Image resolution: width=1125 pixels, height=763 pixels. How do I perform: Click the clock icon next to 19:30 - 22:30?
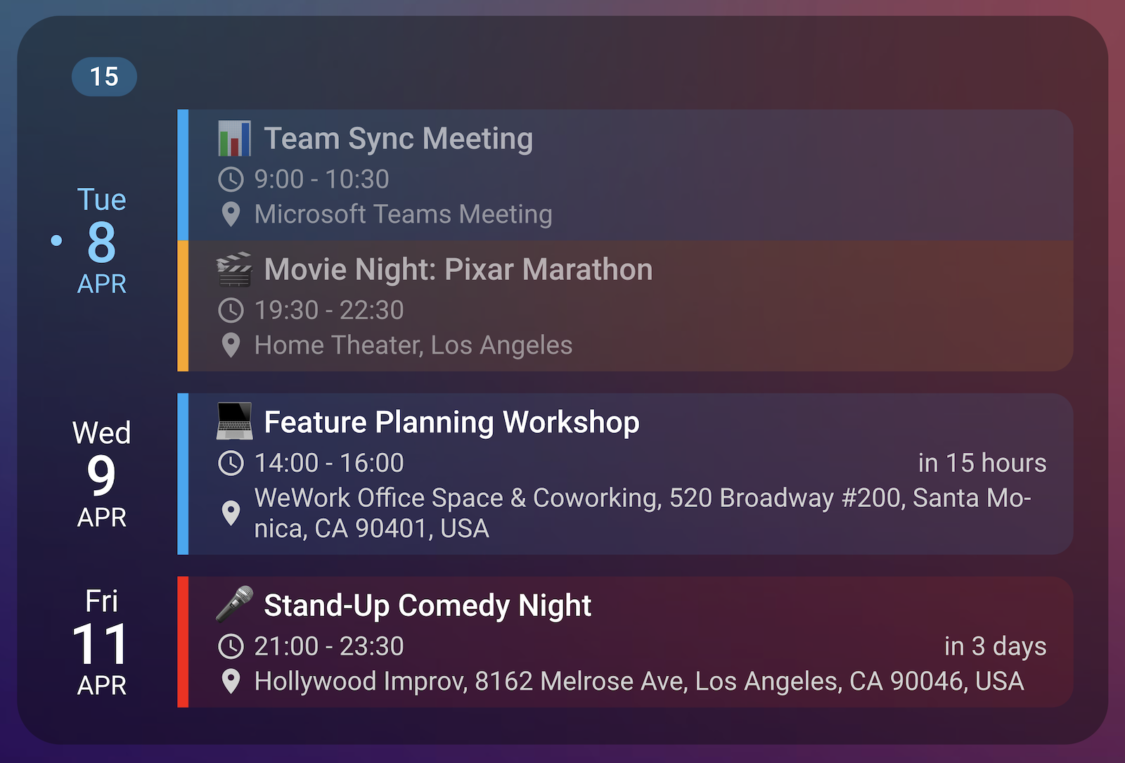231,310
